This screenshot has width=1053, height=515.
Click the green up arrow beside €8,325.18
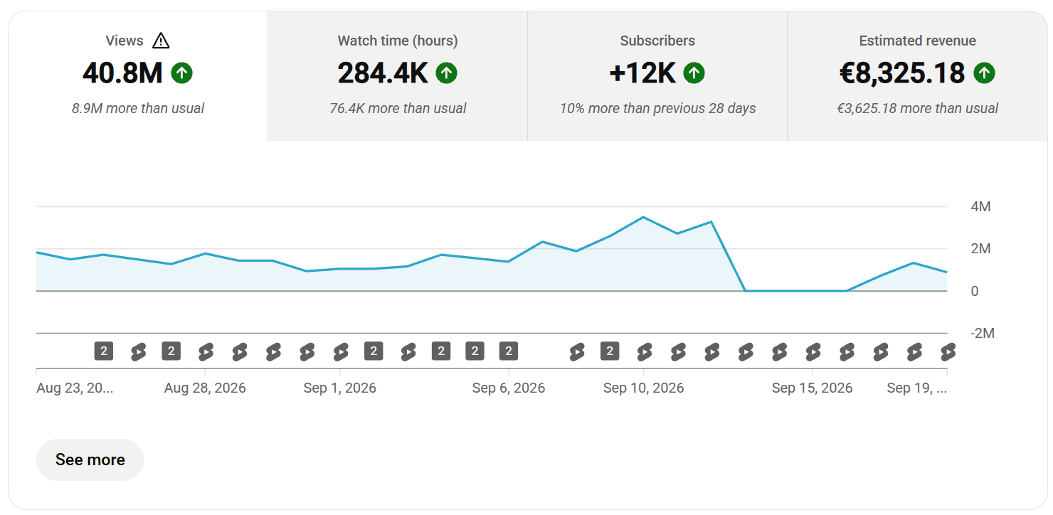click(984, 73)
